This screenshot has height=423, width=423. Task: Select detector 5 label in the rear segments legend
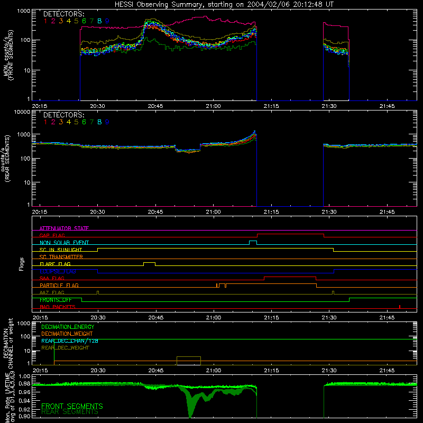(x=76, y=122)
